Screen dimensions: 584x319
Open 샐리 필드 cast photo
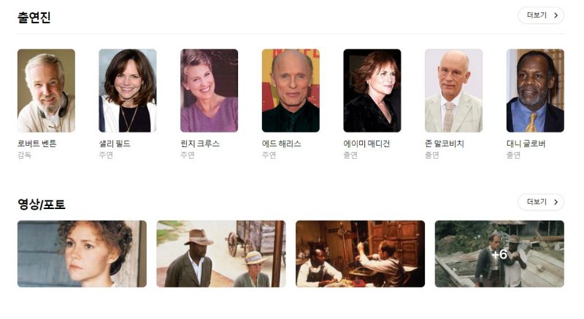(128, 90)
